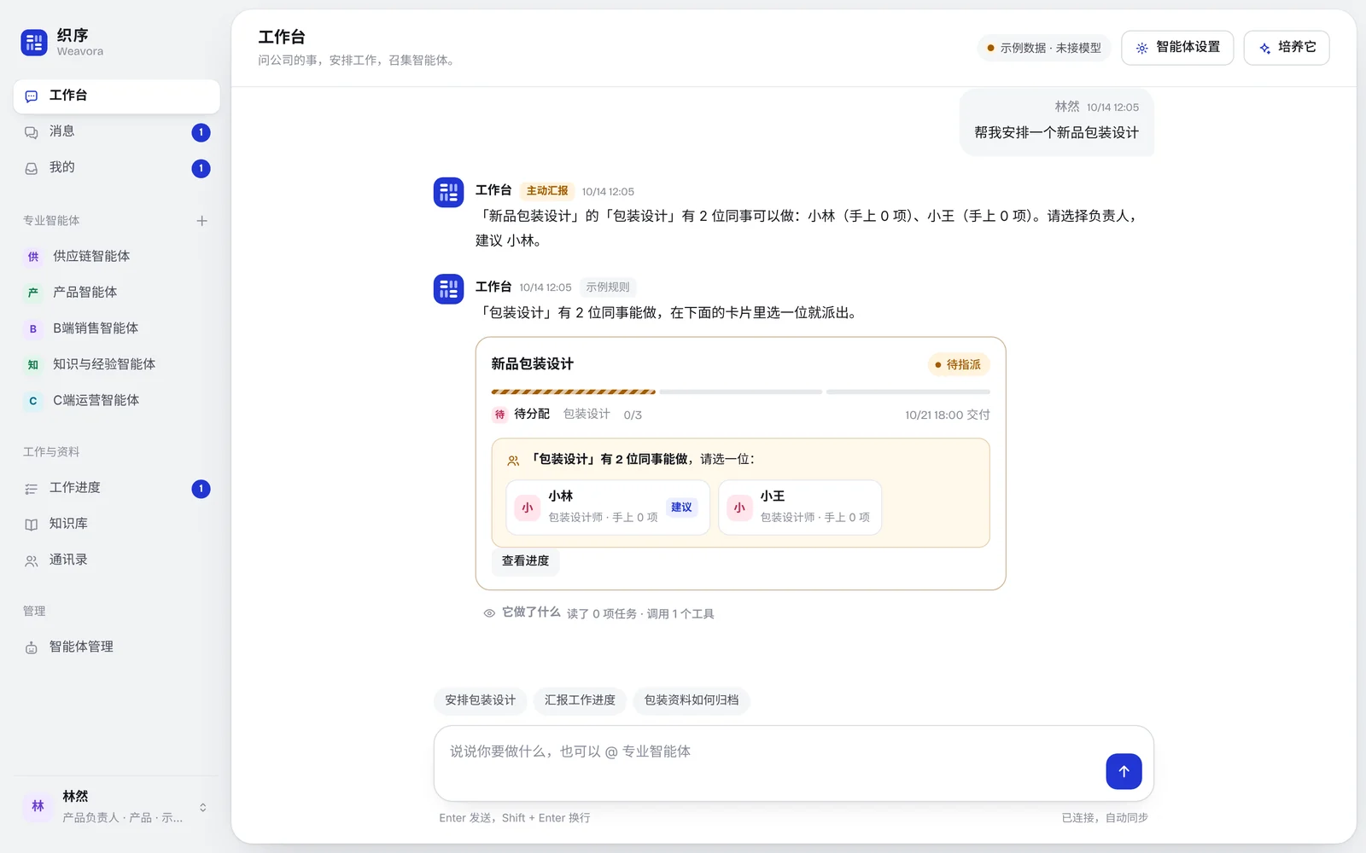Click the 工作进度 notification badge
1366x853 pixels.
pos(201,489)
